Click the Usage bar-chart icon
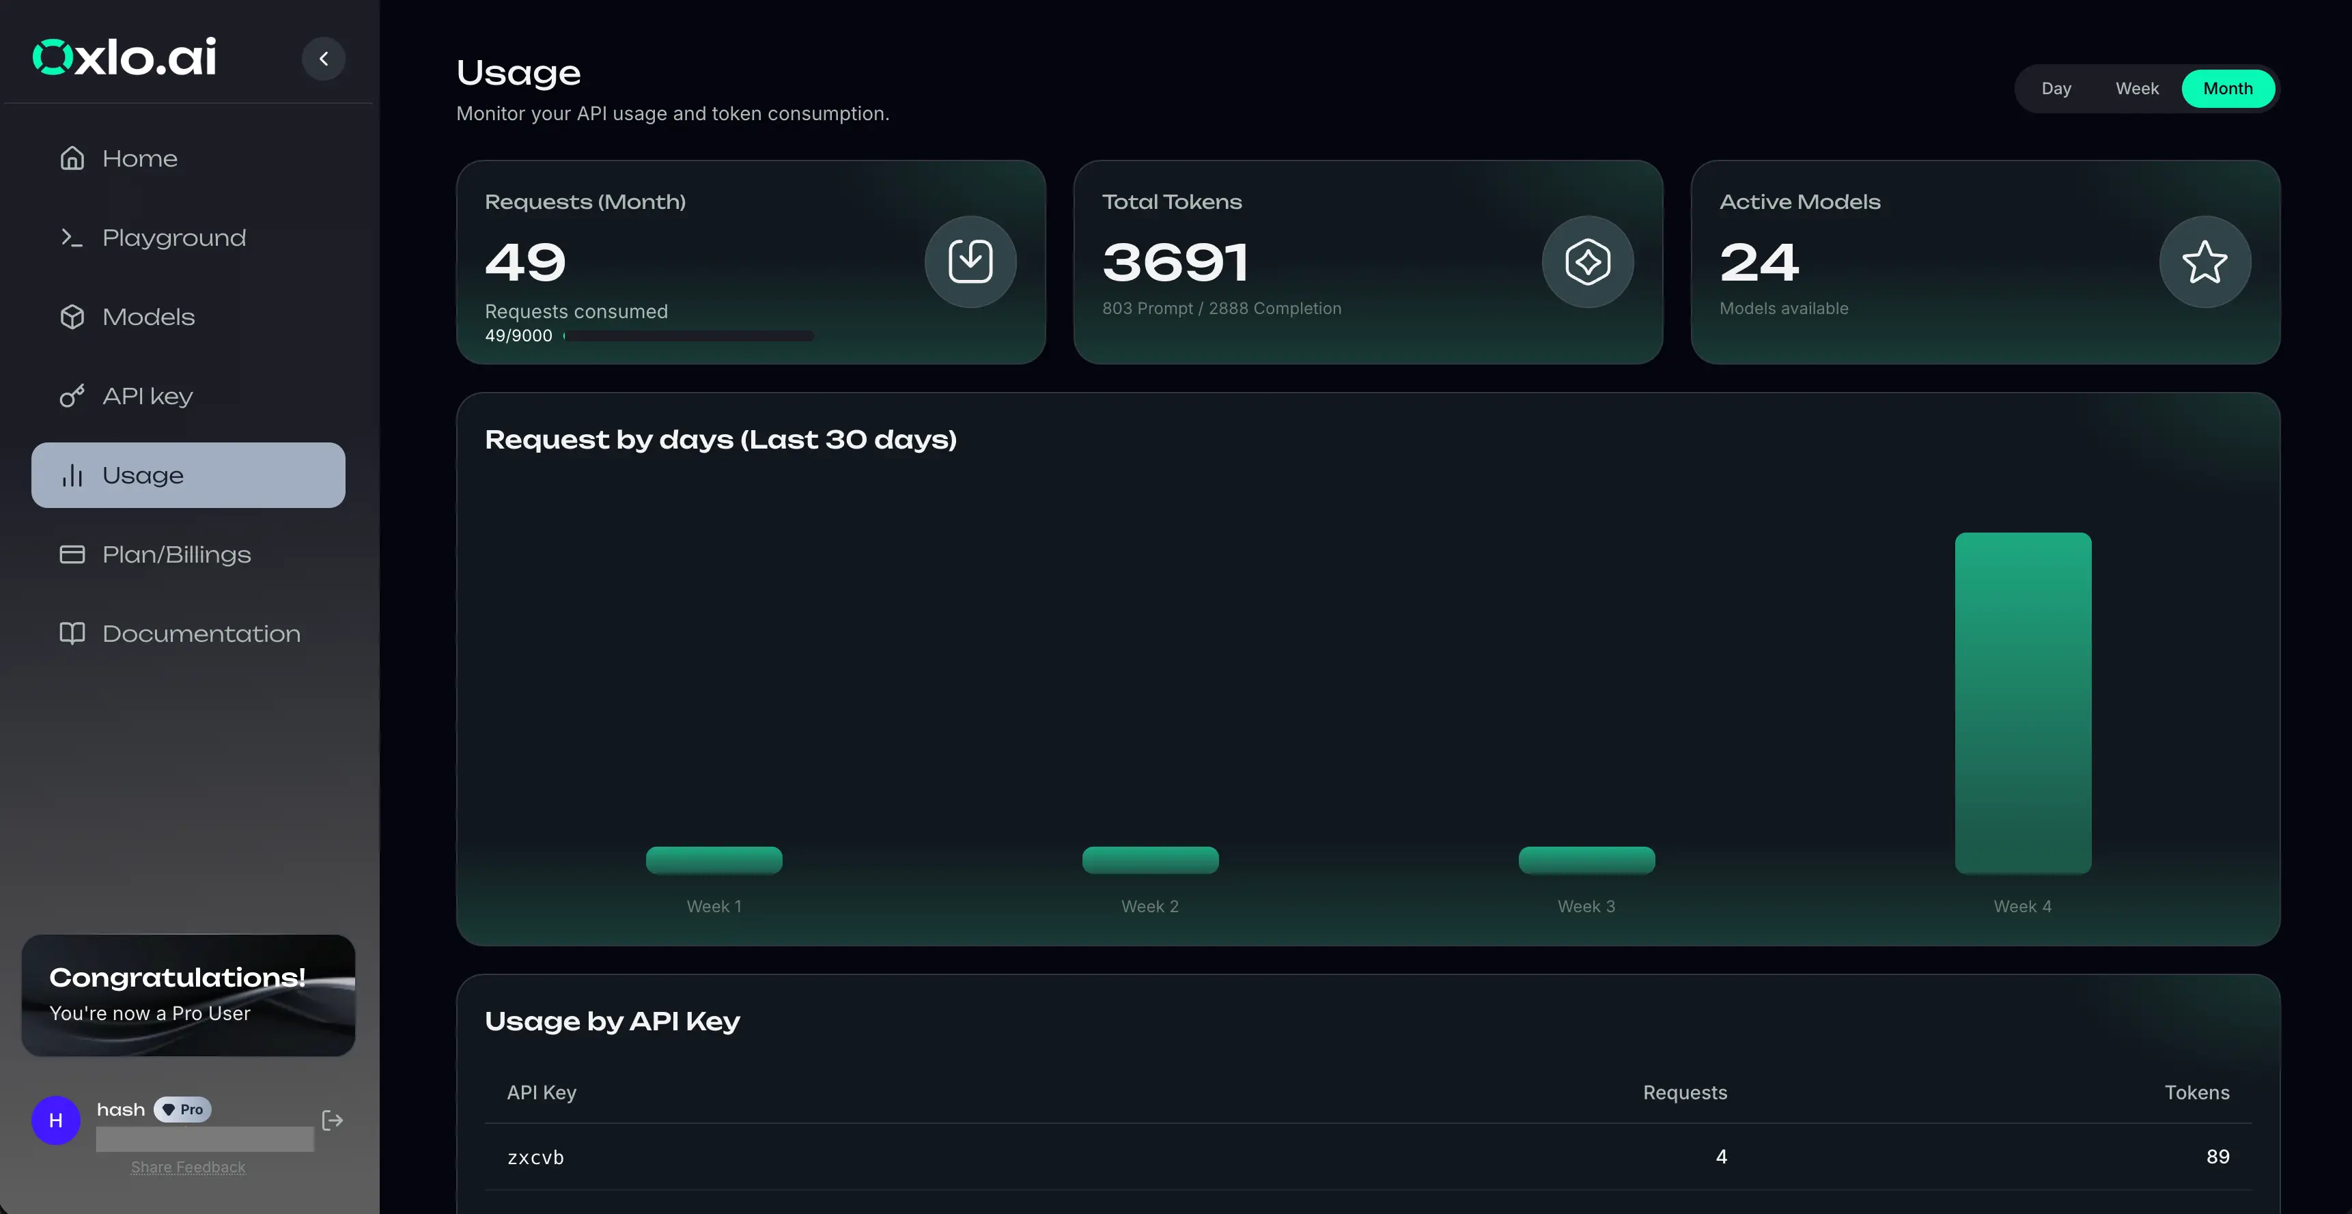2352x1214 pixels. [x=73, y=475]
